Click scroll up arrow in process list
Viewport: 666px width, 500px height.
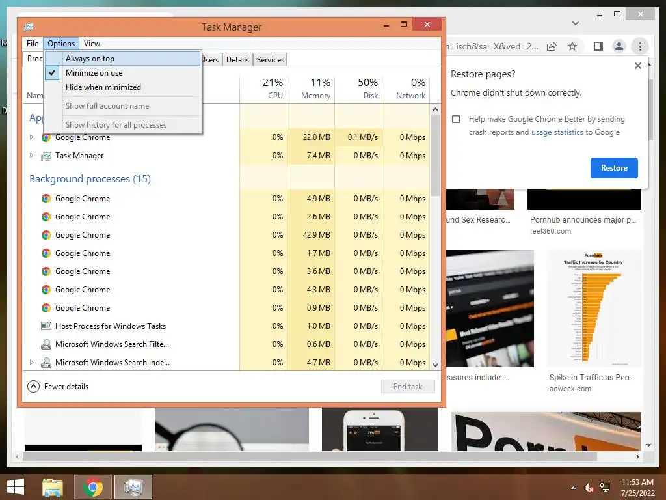(435, 109)
